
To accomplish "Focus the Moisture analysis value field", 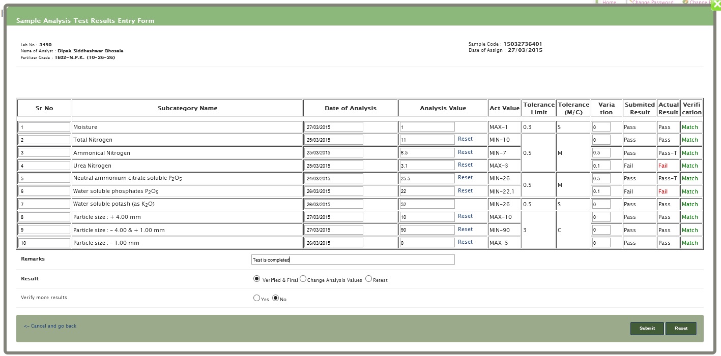I will coord(427,127).
